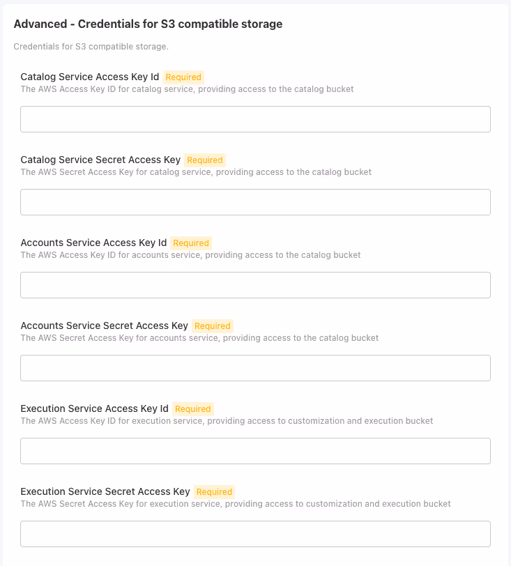Click Required badge beside Accounts Service Access Key Id
Screen dimensions: 511x566
(x=191, y=243)
